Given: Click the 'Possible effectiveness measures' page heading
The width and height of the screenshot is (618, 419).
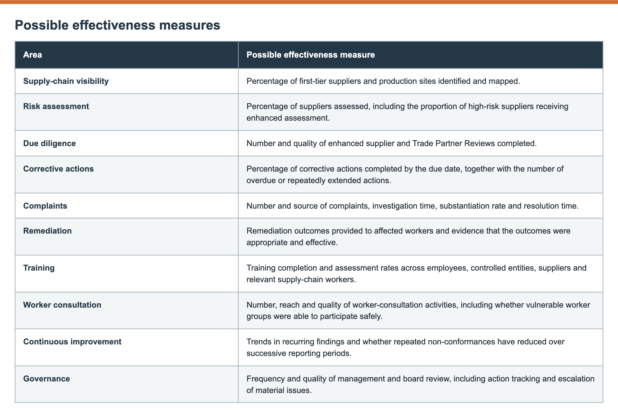Looking at the screenshot, I should pos(117,25).
